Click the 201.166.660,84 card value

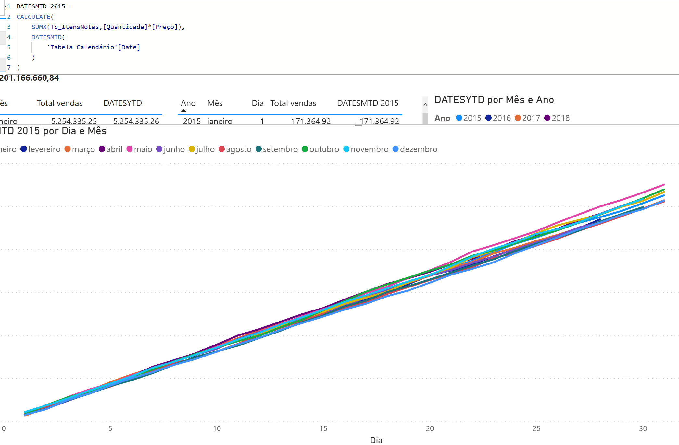click(29, 78)
